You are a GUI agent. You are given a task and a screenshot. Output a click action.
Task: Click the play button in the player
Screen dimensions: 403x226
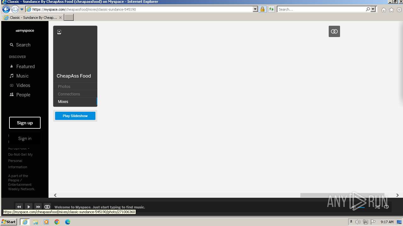[x=29, y=207]
